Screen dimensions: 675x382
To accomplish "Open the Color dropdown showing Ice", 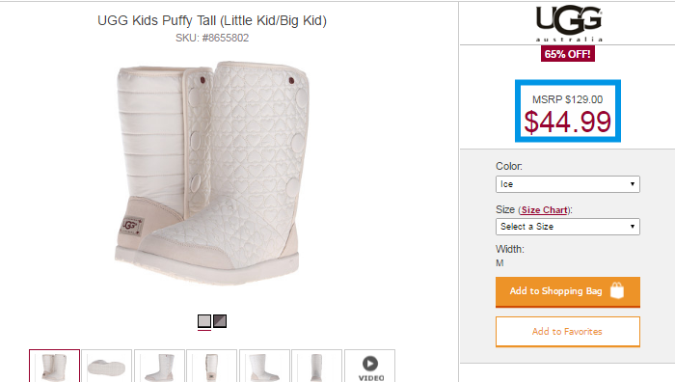I will (568, 184).
